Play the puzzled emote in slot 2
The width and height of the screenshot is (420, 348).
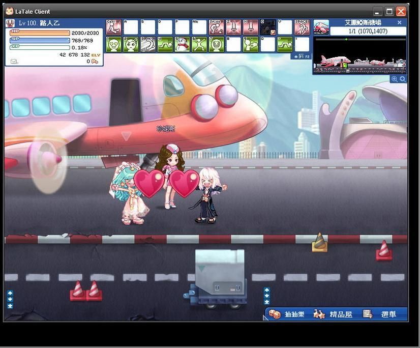pos(131,44)
